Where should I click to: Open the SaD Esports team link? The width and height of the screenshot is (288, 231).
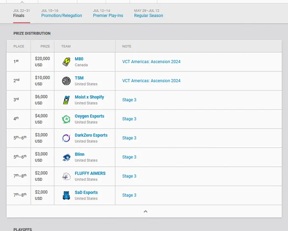tap(86, 192)
